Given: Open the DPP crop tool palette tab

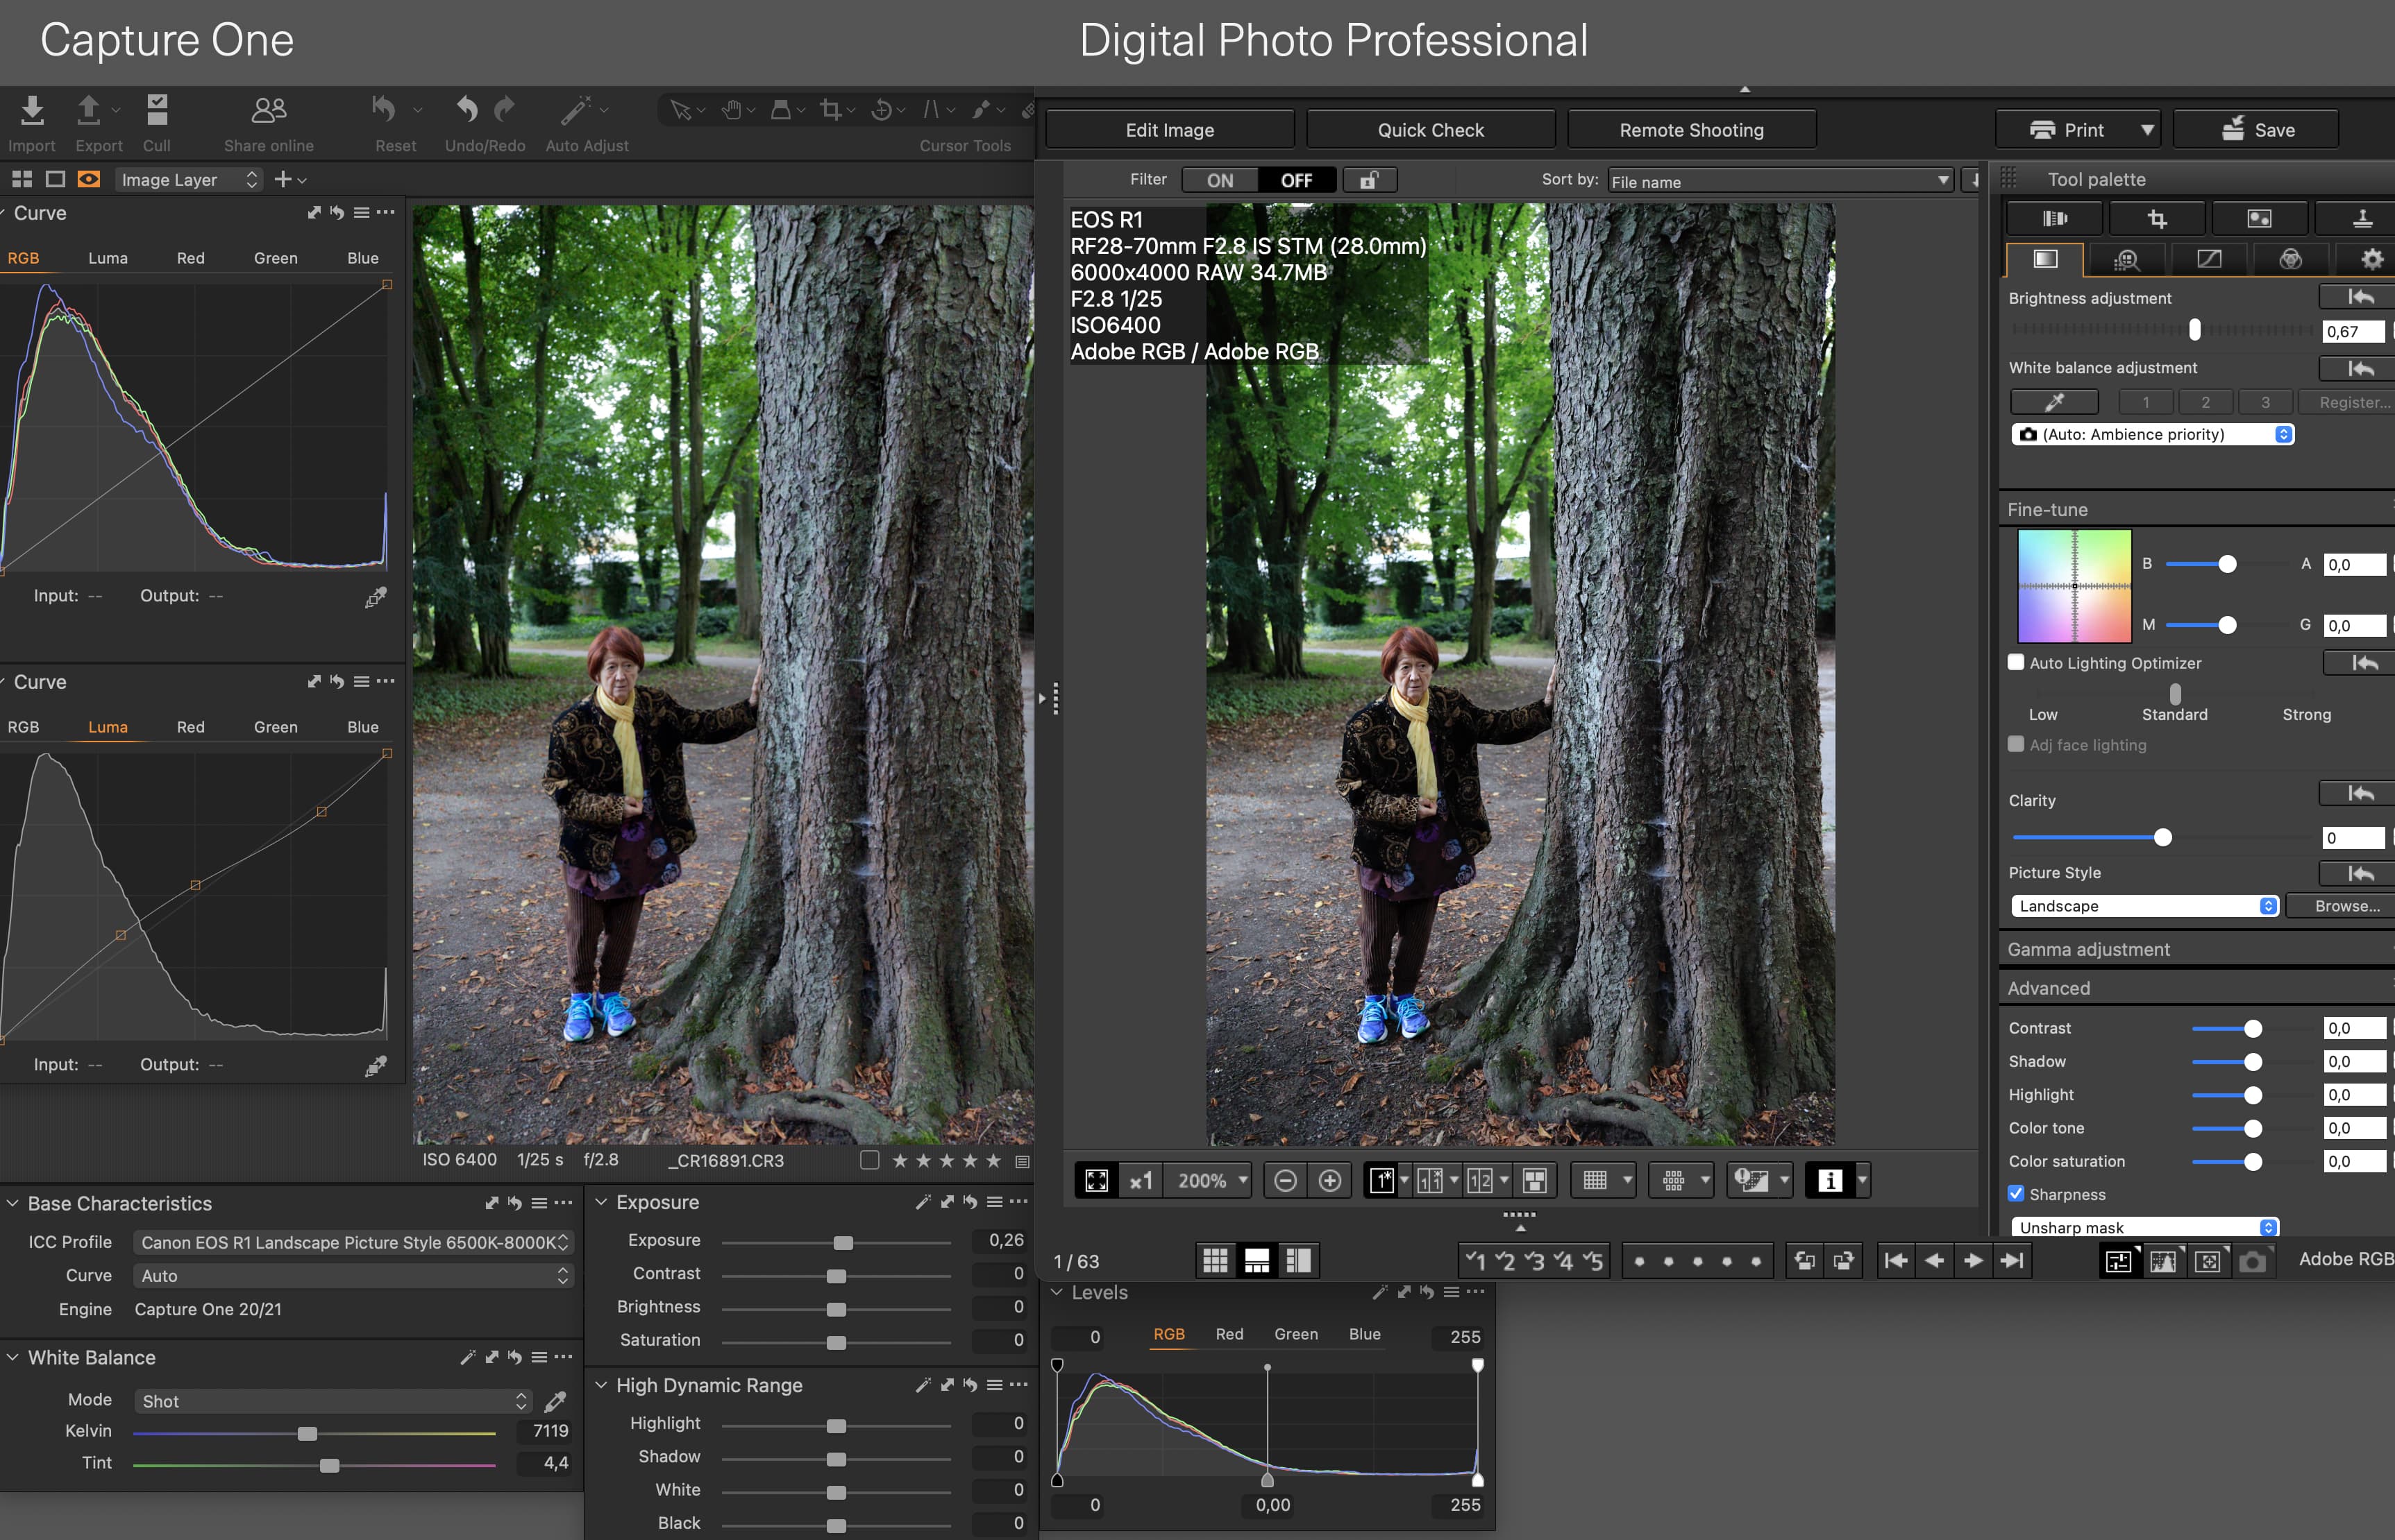Looking at the screenshot, I should coord(2157,219).
